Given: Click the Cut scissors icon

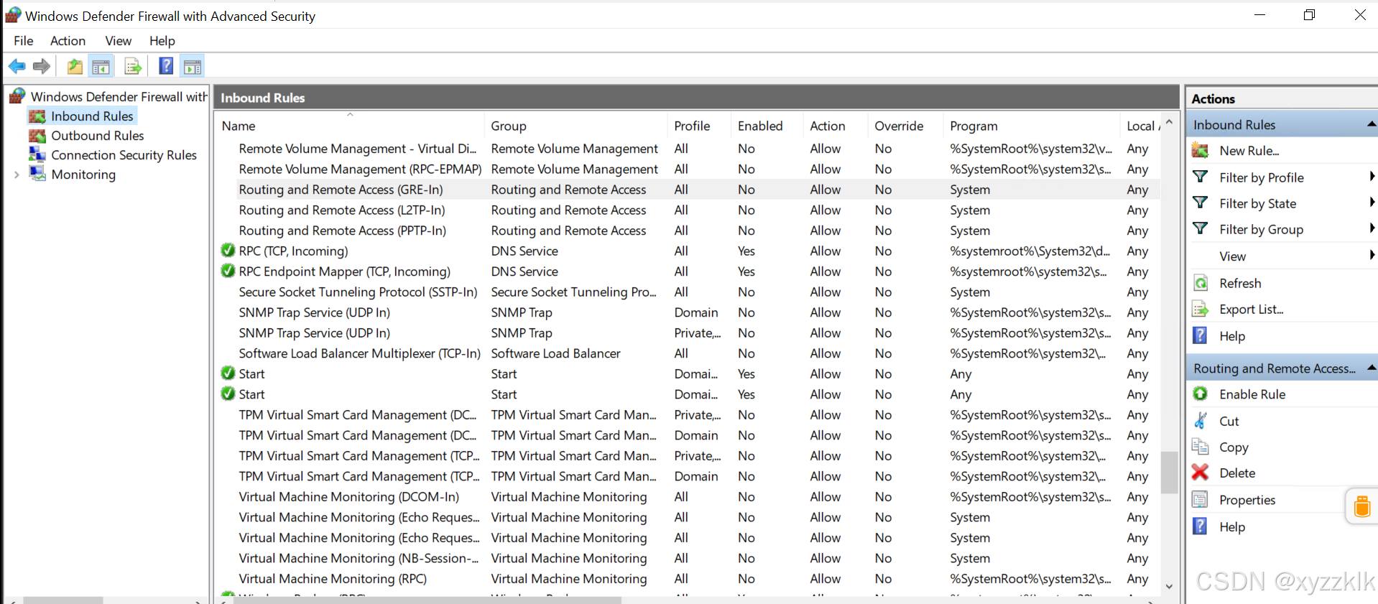Looking at the screenshot, I should coord(1200,421).
